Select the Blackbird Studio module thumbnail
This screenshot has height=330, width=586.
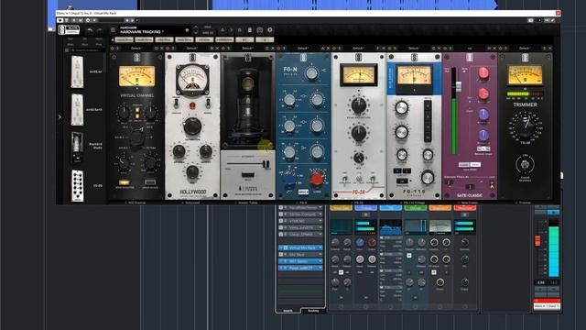click(77, 147)
